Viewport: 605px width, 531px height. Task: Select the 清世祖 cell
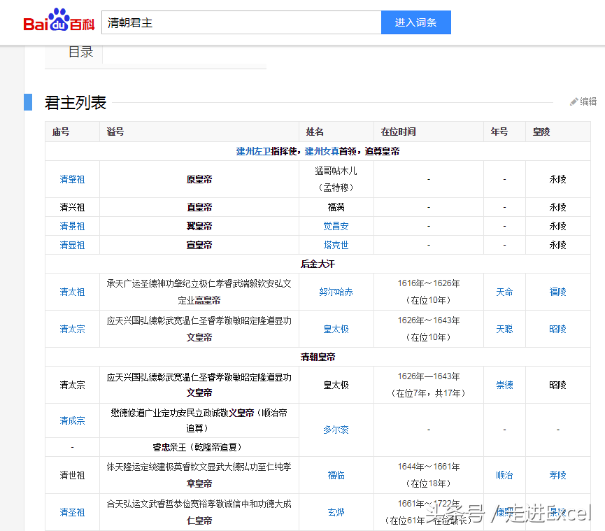click(72, 476)
